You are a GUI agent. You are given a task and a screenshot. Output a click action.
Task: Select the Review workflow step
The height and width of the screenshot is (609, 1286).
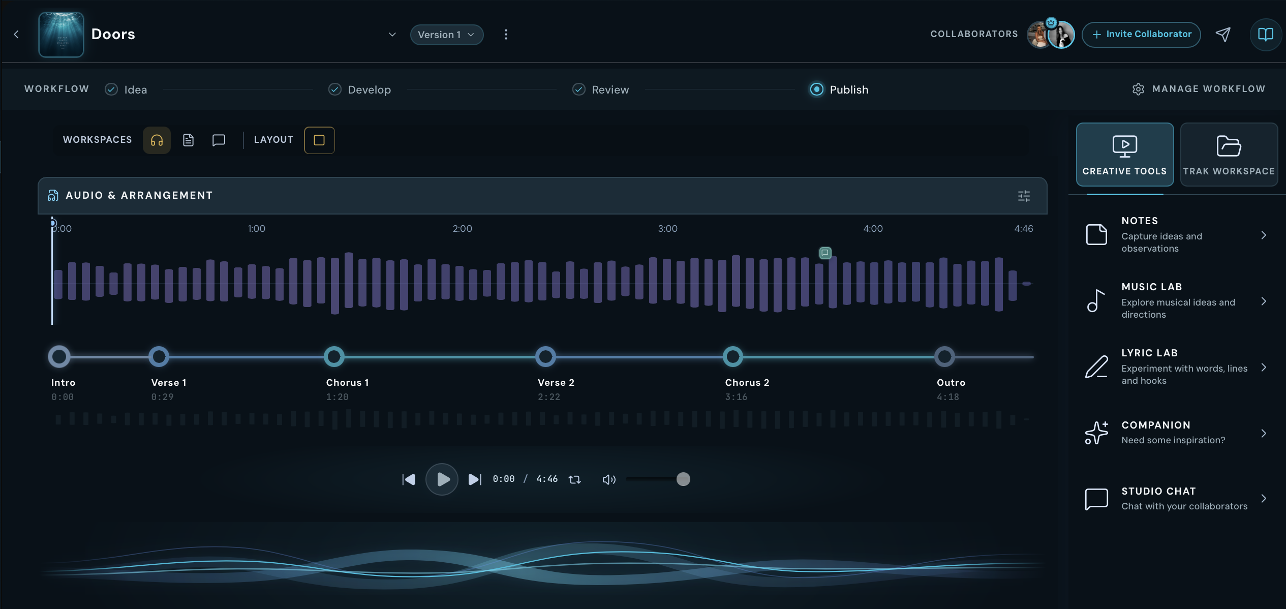[601, 89]
